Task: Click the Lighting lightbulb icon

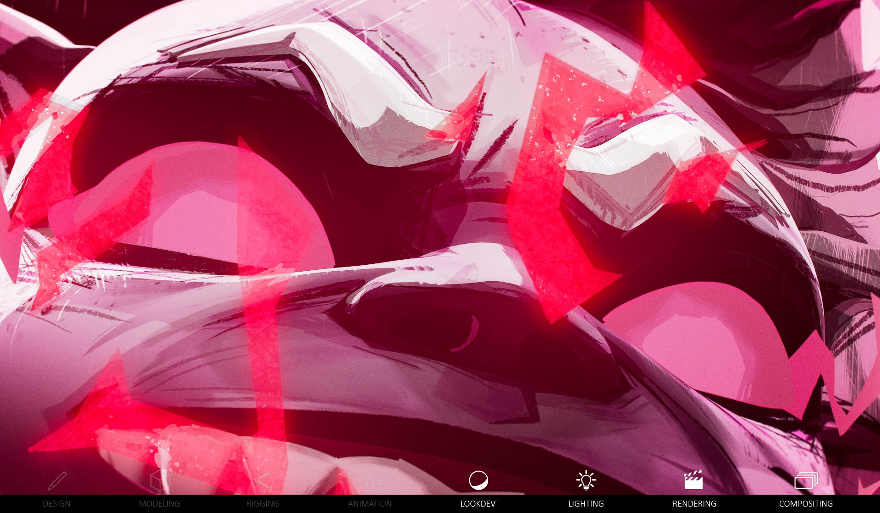Action: [586, 480]
